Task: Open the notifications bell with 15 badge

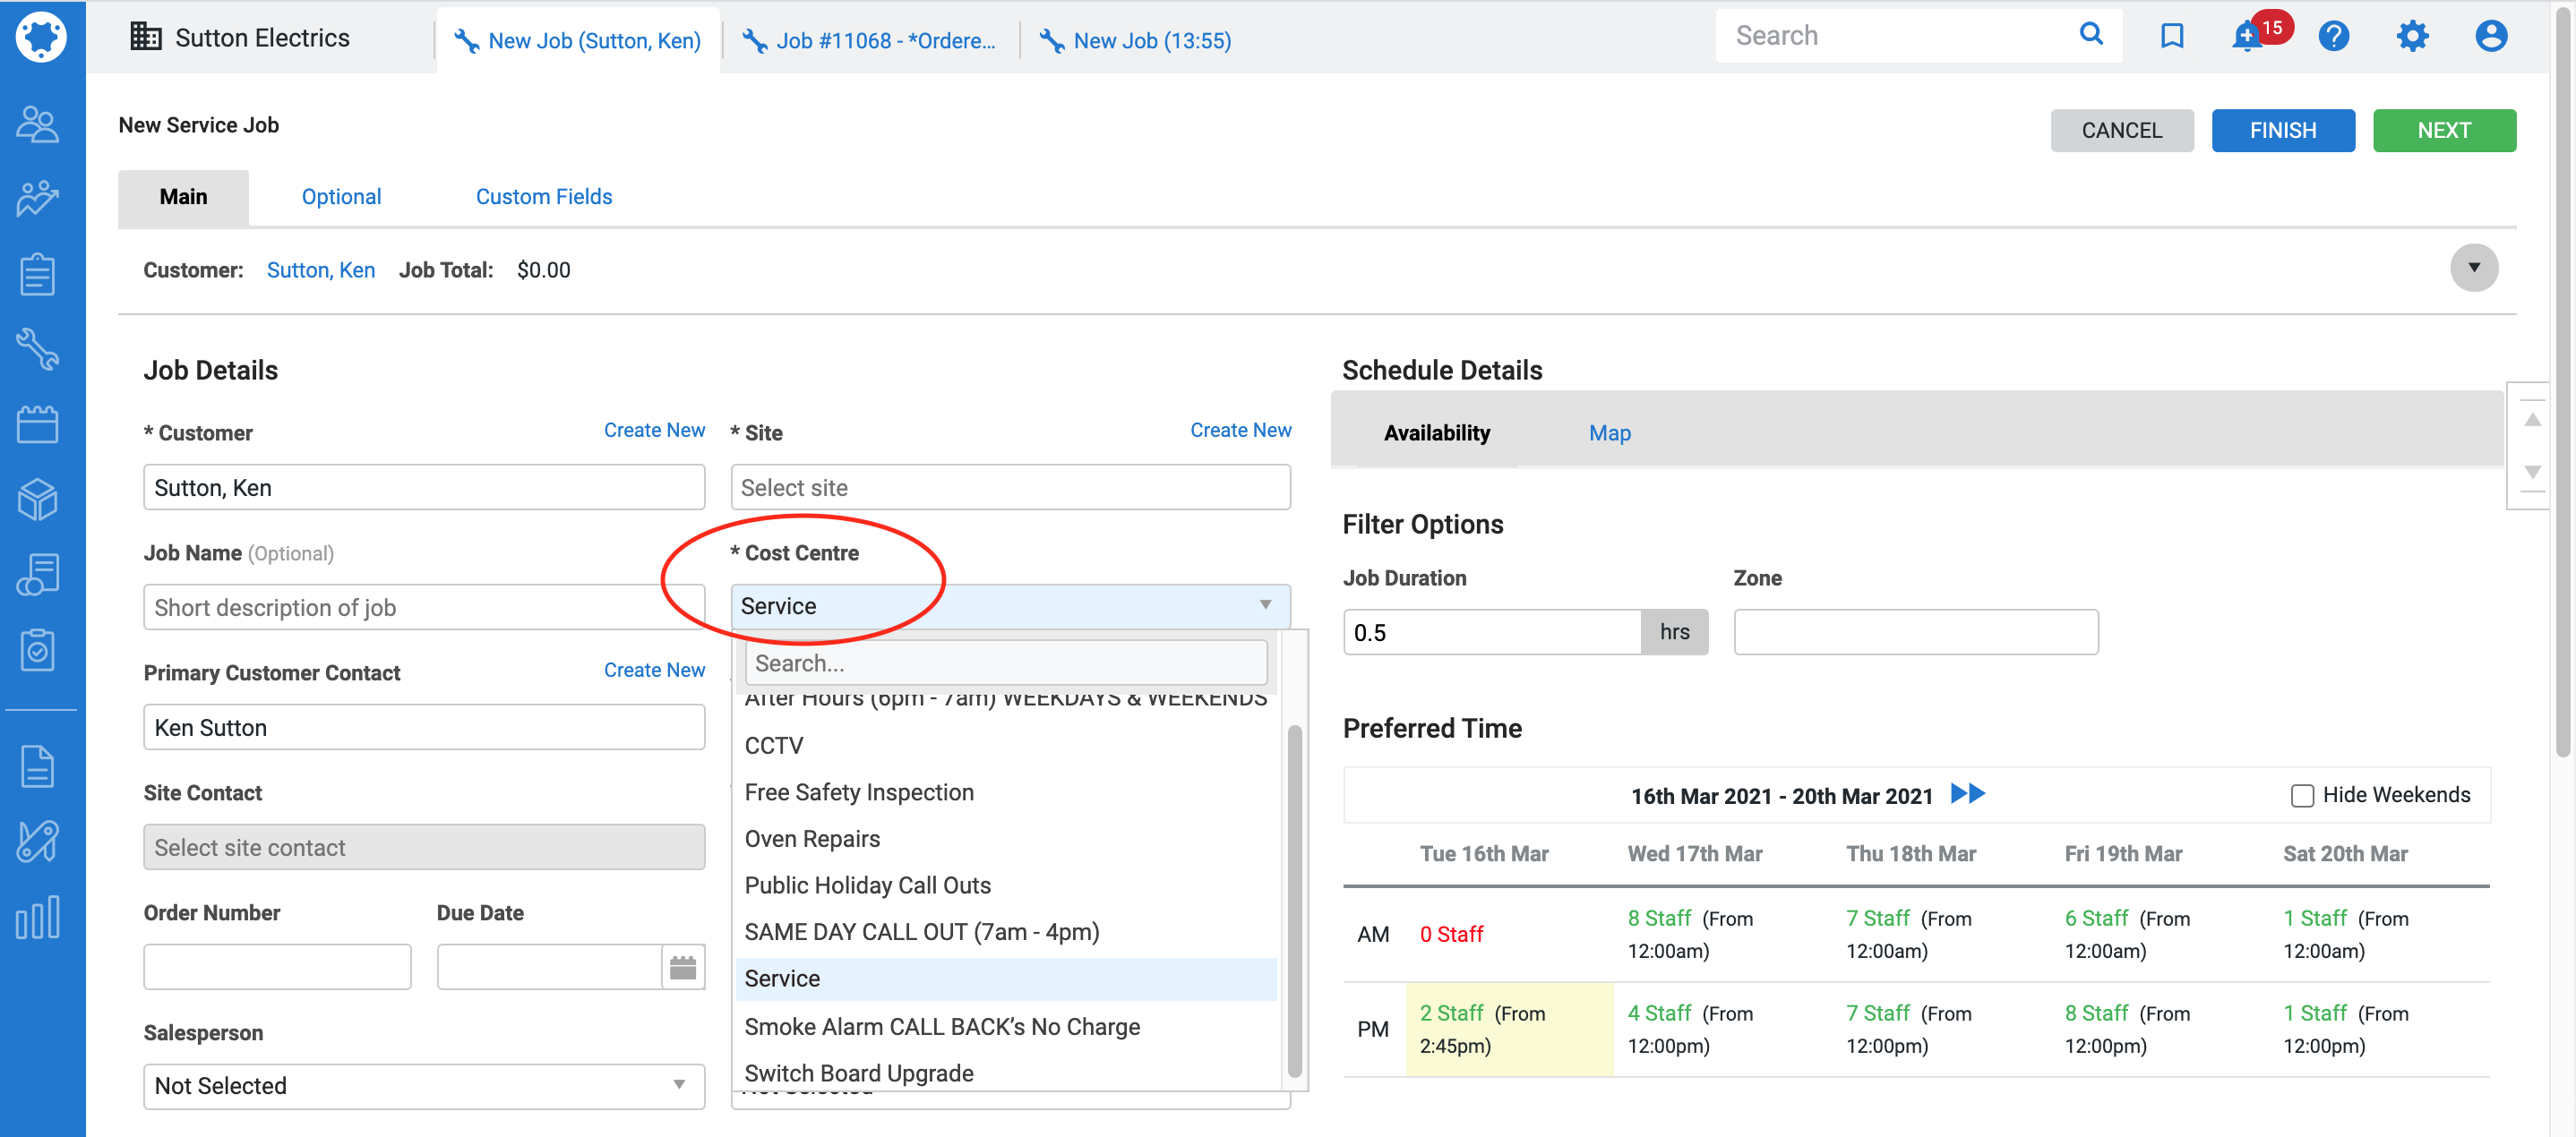Action: pyautogui.click(x=2247, y=37)
